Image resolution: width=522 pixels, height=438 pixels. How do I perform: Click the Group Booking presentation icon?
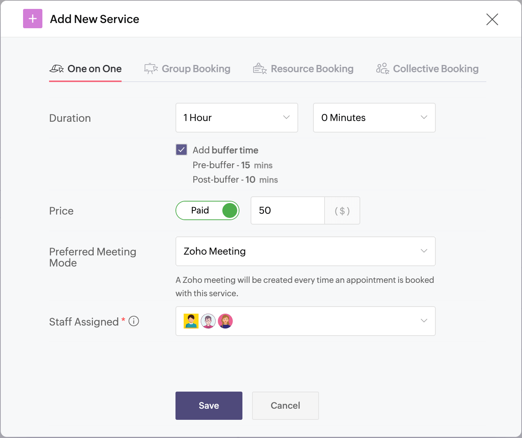pos(151,69)
